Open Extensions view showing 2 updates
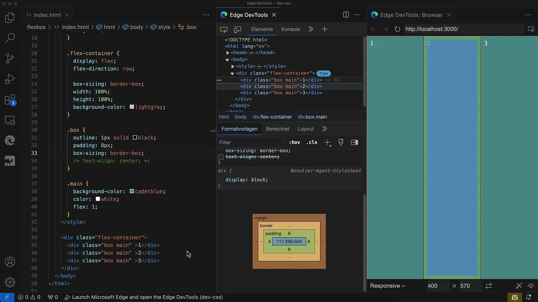The height and width of the screenshot is (302, 538). [x=10, y=100]
